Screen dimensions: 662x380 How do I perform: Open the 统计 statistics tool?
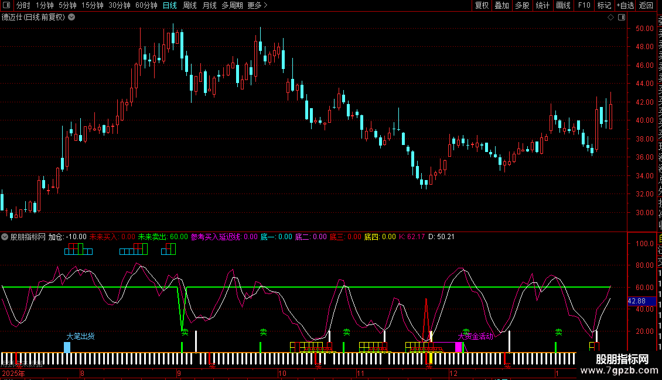click(542, 5)
